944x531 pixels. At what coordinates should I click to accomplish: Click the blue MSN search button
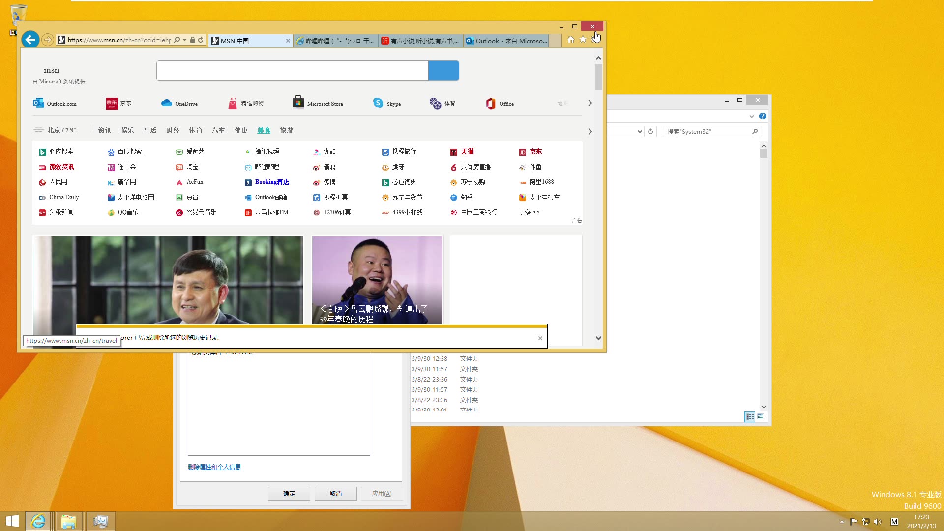443,71
